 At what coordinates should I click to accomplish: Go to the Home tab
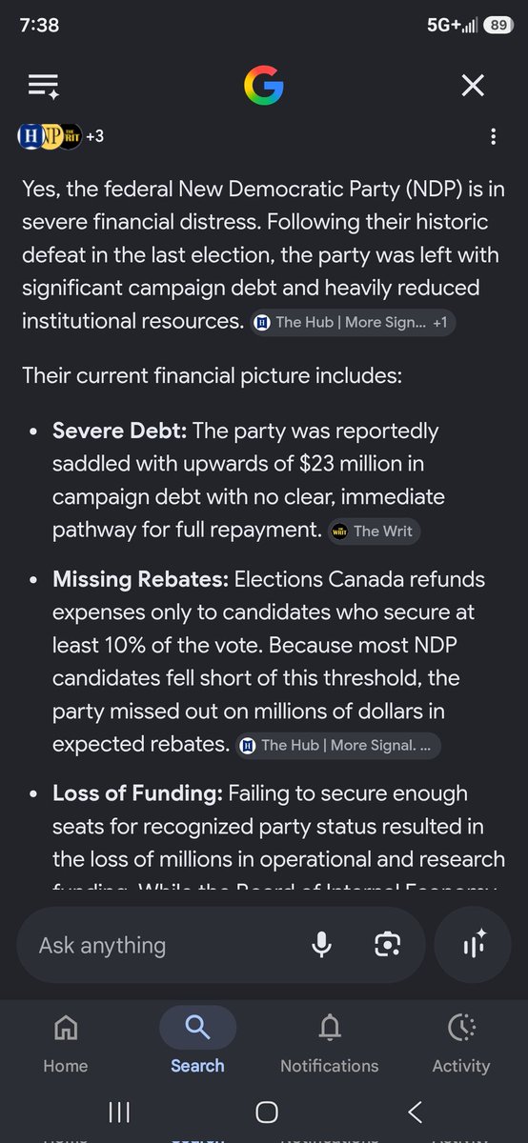tap(66, 1042)
